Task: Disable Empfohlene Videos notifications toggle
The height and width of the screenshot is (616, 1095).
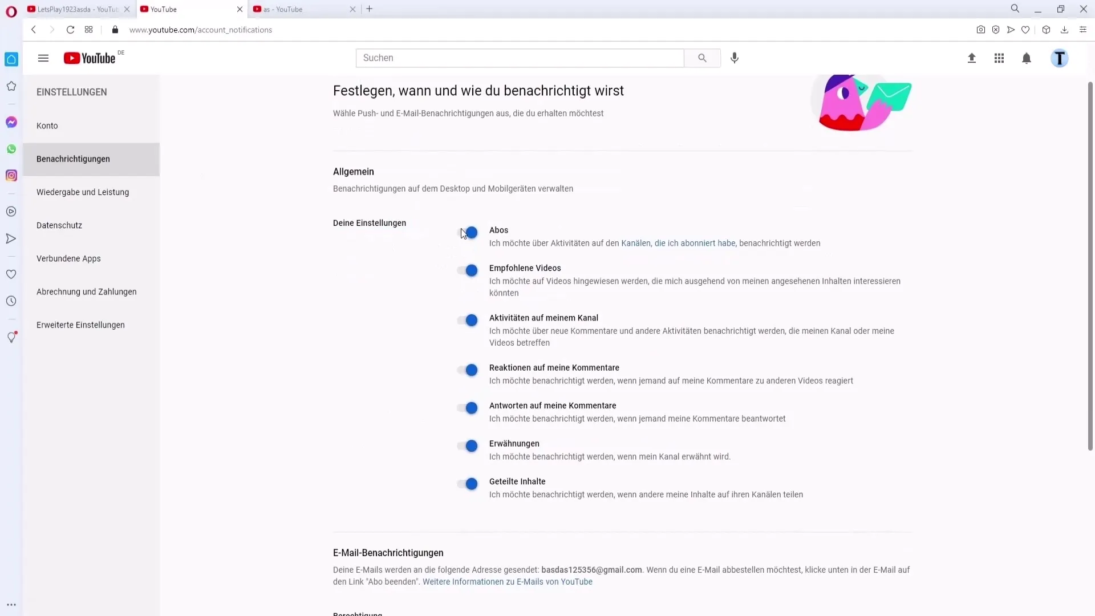Action: click(468, 270)
